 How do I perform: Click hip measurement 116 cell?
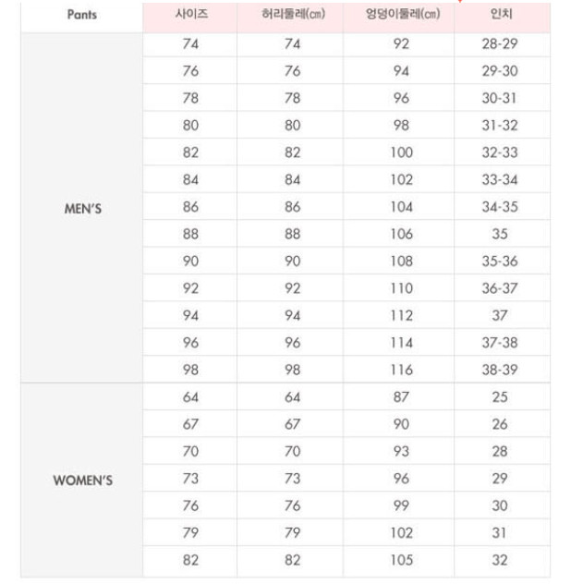click(x=402, y=368)
